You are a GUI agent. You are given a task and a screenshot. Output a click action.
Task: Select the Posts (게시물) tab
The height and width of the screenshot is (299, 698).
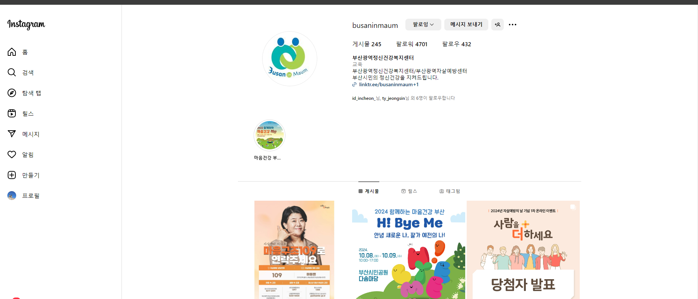point(369,191)
